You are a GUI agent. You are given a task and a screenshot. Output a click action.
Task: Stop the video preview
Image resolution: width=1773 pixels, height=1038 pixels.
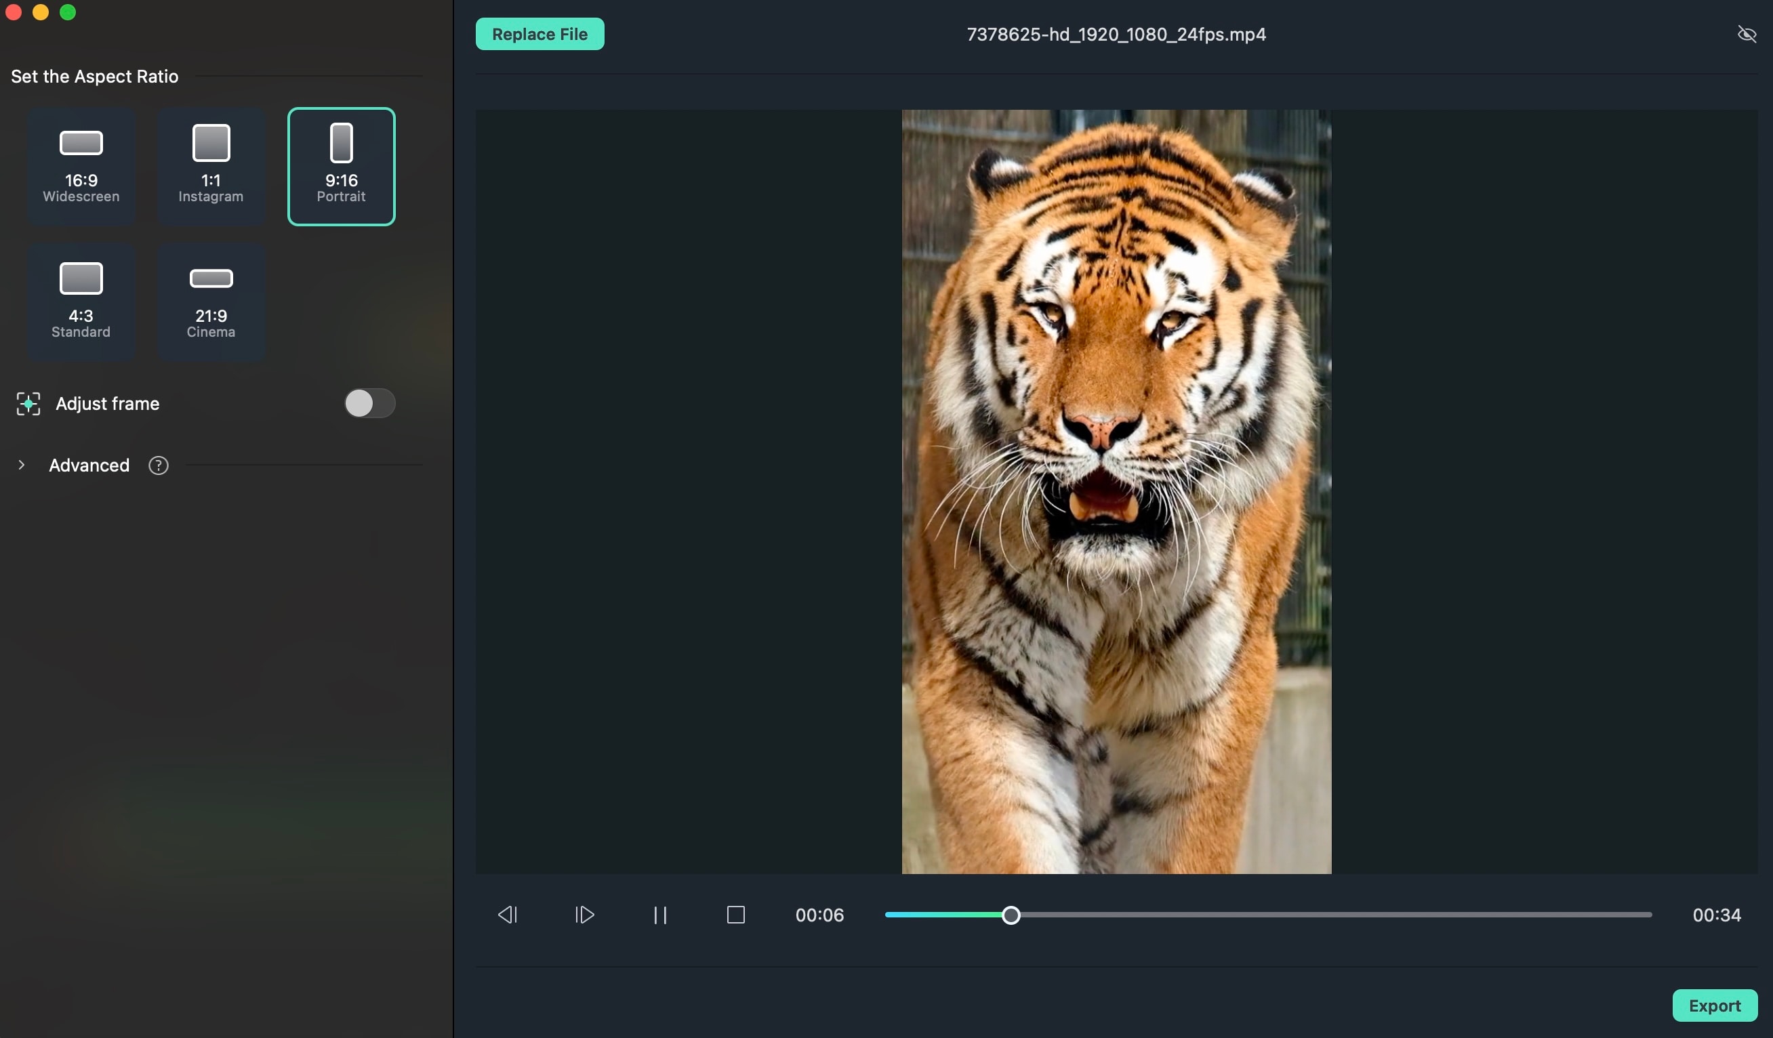tap(736, 915)
